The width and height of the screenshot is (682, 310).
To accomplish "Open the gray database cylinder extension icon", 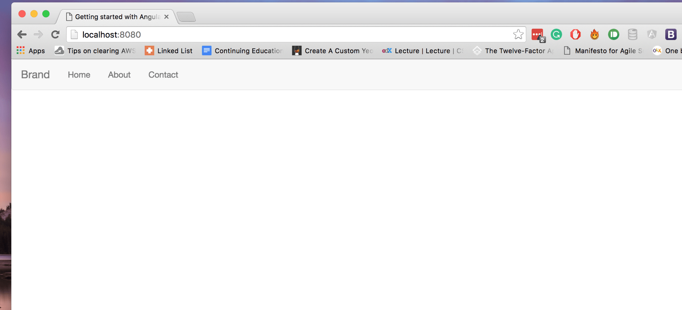I will tap(633, 34).
